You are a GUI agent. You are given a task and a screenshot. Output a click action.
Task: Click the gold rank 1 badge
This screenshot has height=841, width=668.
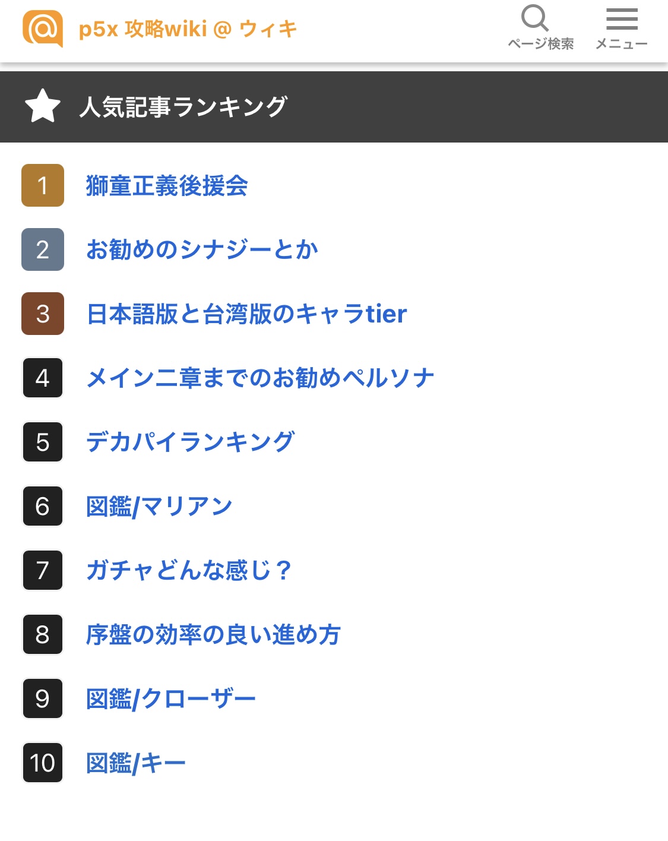[x=43, y=185]
